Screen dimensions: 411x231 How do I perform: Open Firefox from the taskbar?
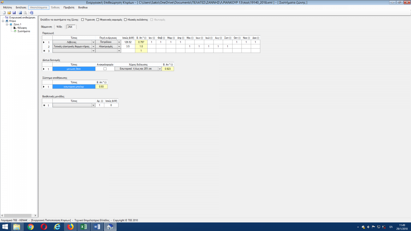[x=71, y=227]
